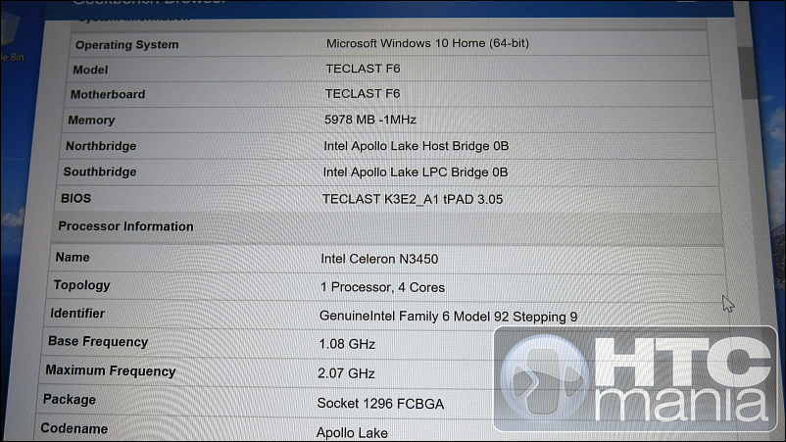The width and height of the screenshot is (786, 442).
Task: Select the '1.08 GHz' base frequency value
Action: [347, 344]
